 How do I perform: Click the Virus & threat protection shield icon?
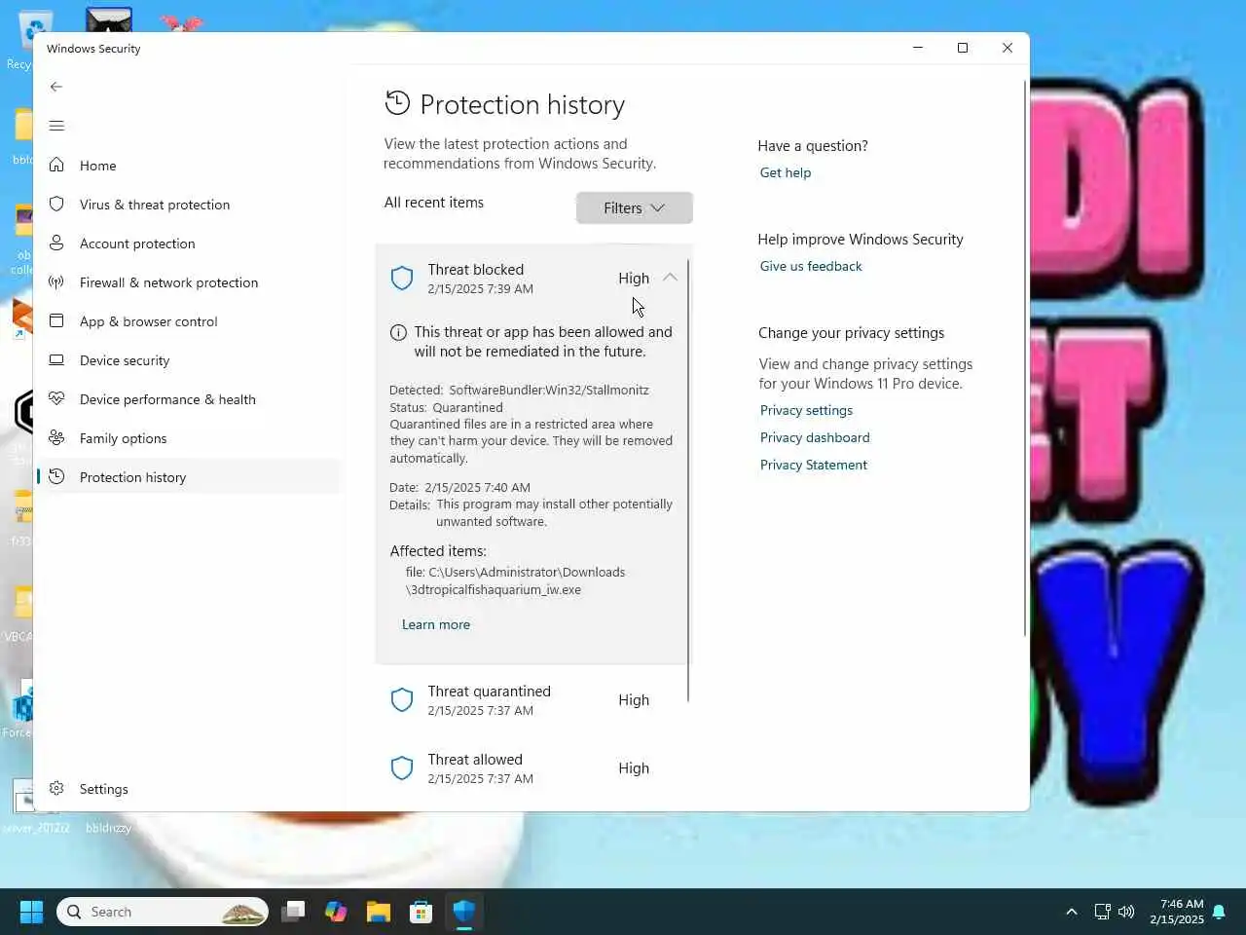(x=56, y=204)
